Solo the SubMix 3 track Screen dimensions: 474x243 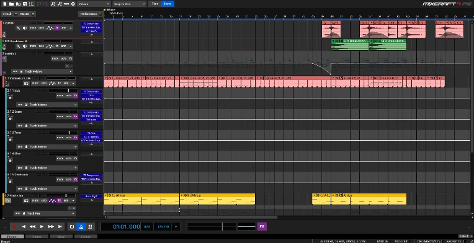pos(64,58)
